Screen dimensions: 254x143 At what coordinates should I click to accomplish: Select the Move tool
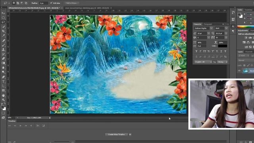(3, 13)
